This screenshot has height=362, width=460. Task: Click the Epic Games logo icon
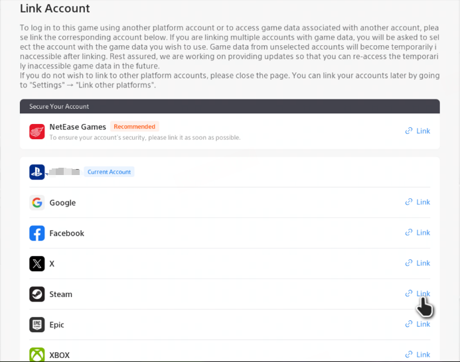tap(37, 325)
